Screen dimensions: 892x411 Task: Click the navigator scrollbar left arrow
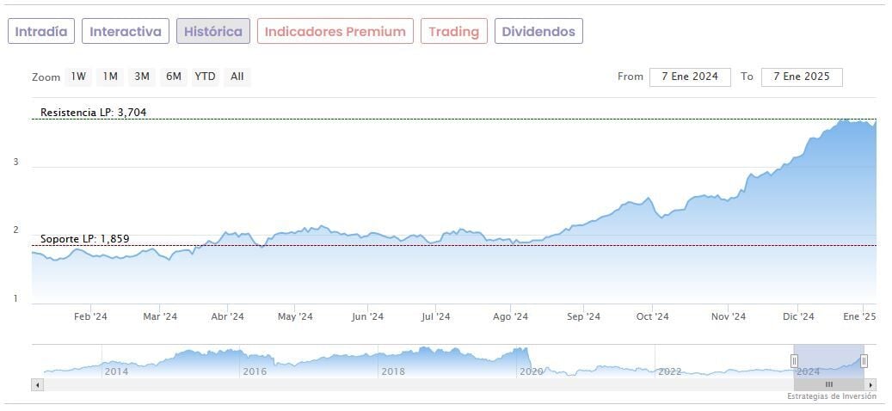[37, 384]
